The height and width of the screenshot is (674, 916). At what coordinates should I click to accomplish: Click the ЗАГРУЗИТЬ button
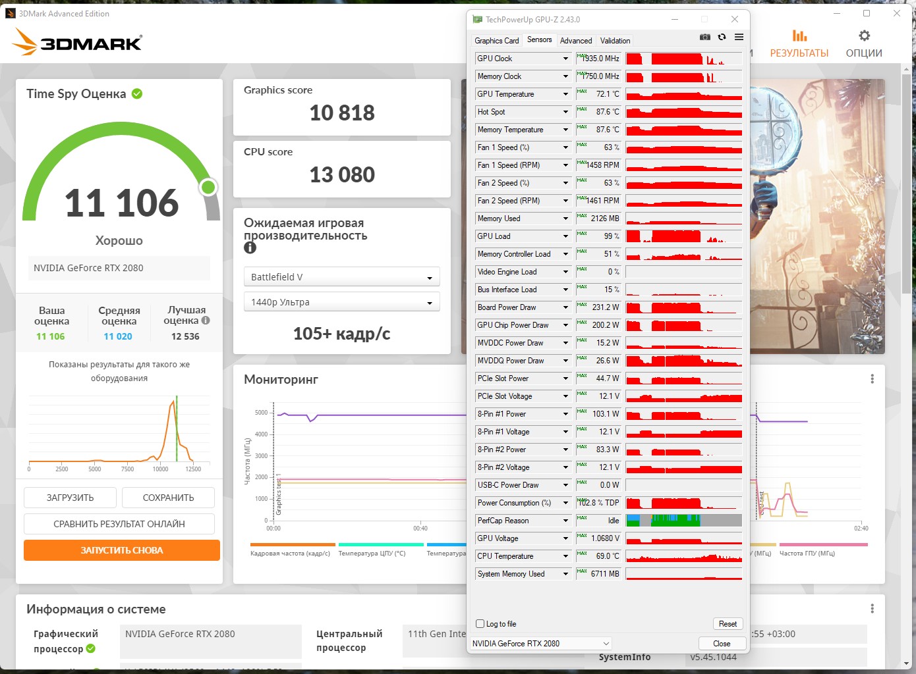[x=70, y=498]
